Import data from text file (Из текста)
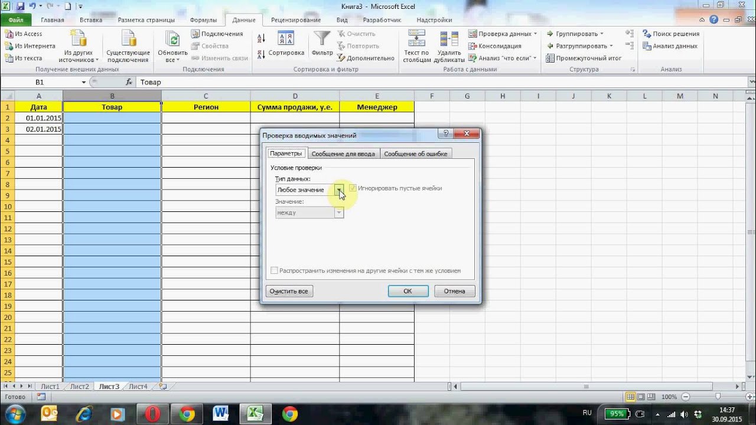 coord(24,58)
